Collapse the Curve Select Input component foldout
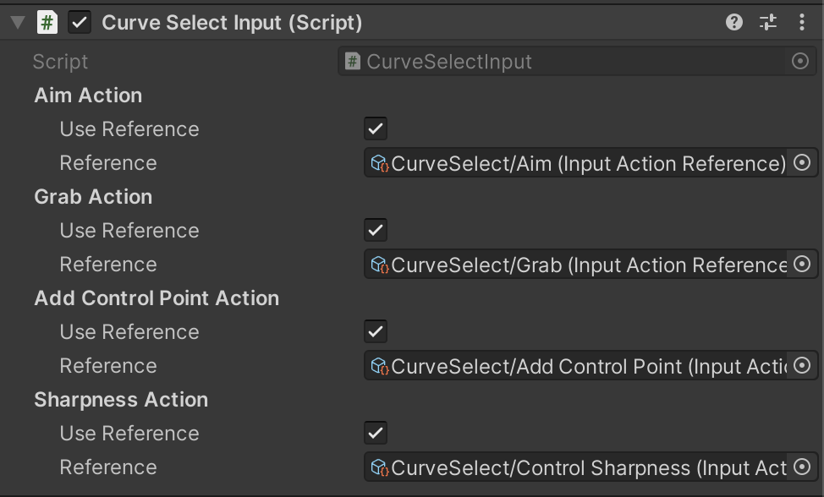The width and height of the screenshot is (824, 497). tap(18, 23)
